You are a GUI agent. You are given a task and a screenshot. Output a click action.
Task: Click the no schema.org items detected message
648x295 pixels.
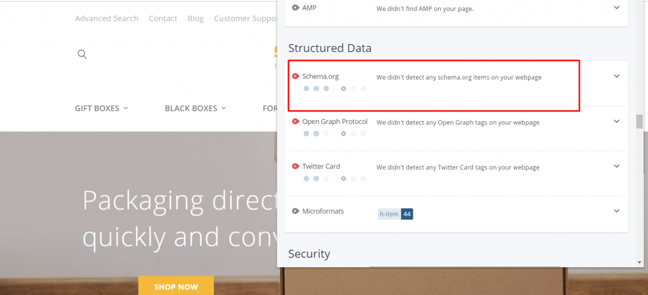pyautogui.click(x=459, y=77)
